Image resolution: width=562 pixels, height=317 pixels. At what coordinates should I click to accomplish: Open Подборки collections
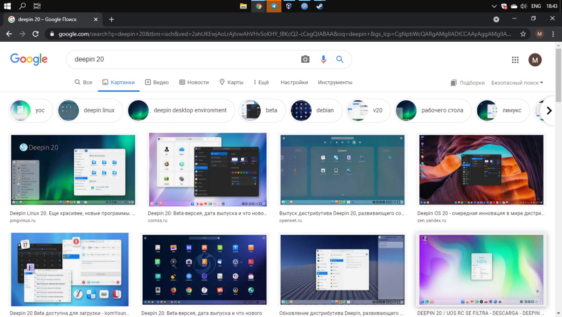(468, 83)
